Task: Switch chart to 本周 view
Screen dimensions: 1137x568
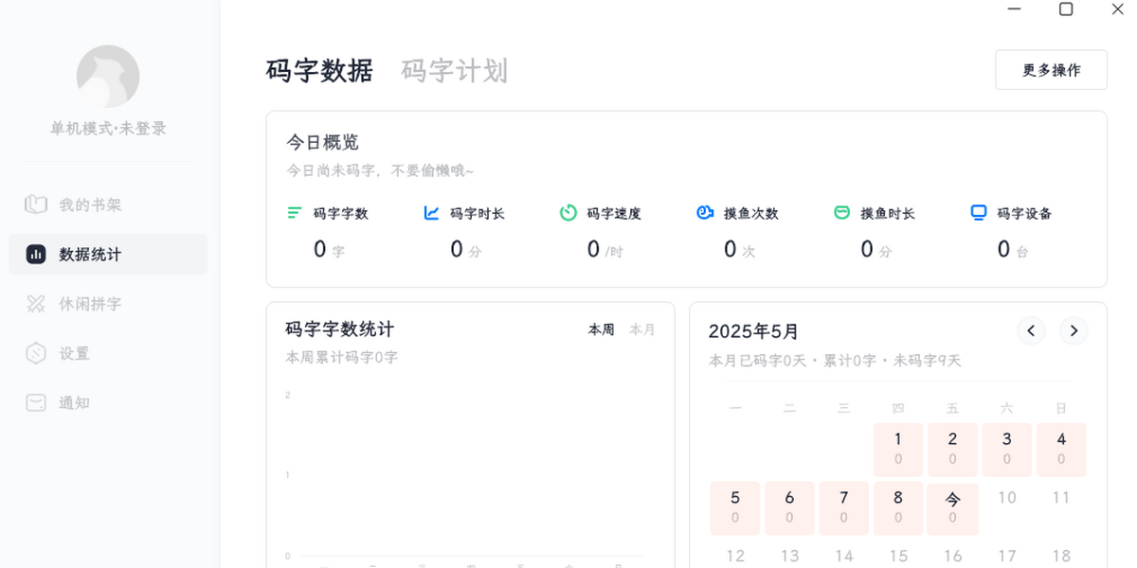Action: pos(601,329)
